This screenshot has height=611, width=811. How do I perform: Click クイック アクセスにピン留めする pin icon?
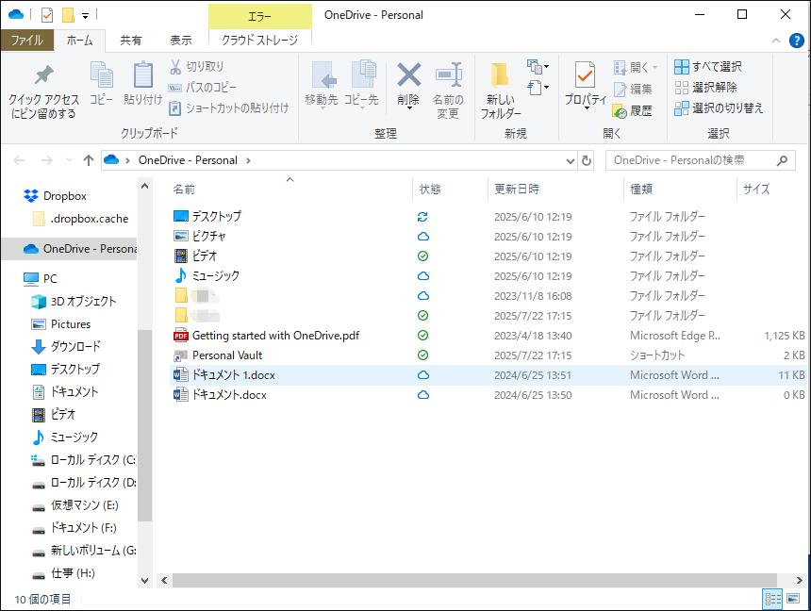(x=44, y=75)
